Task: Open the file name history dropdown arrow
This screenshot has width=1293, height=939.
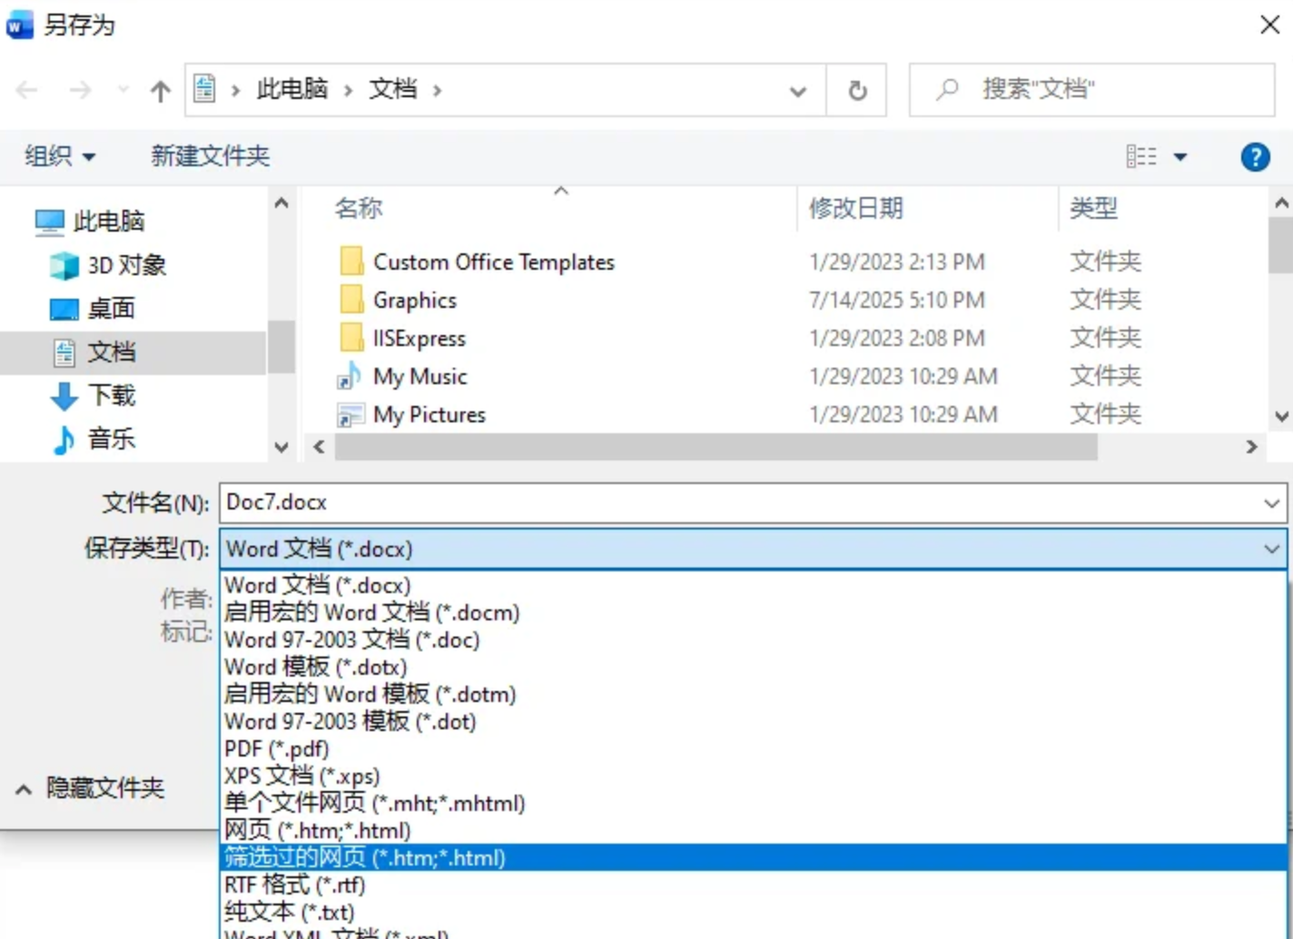Action: (x=1271, y=503)
